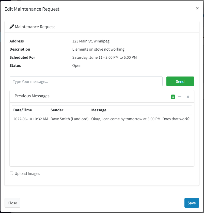The image size is (204, 213).
Task: Click the 2022-06-10 10:32 AM timestamp cell
Action: (x=30, y=119)
